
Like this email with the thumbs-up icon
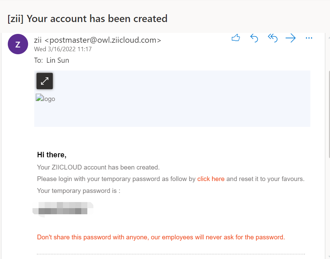pos(236,38)
